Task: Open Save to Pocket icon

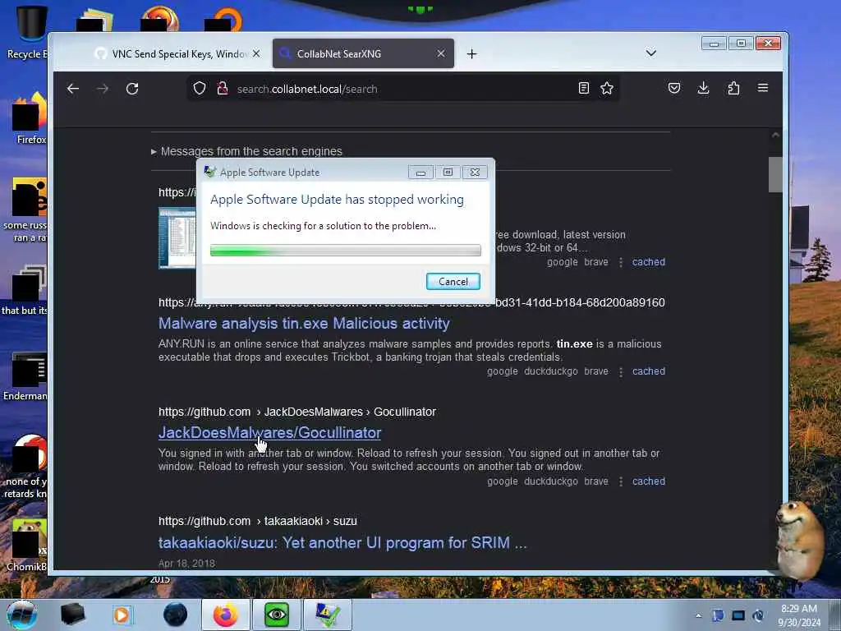Action: (x=674, y=88)
